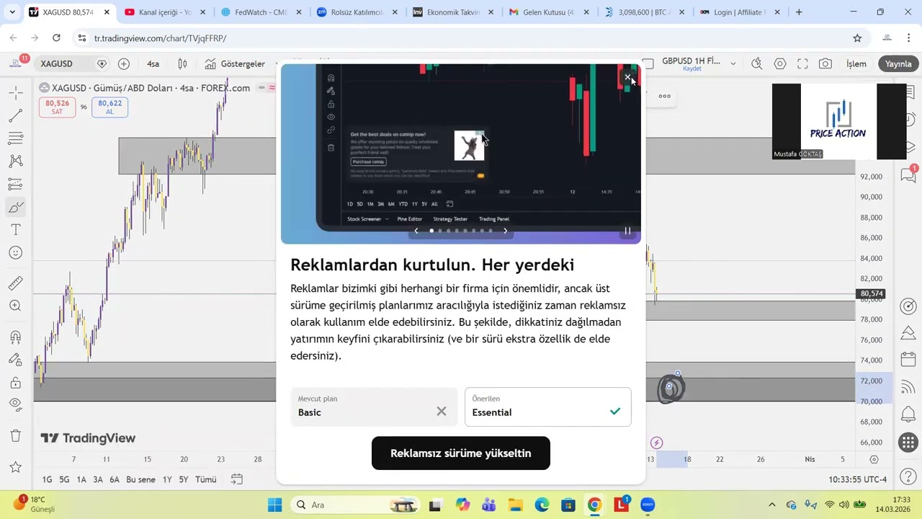Select the Bu sene date range
This screenshot has height=519, width=922.
pos(140,479)
